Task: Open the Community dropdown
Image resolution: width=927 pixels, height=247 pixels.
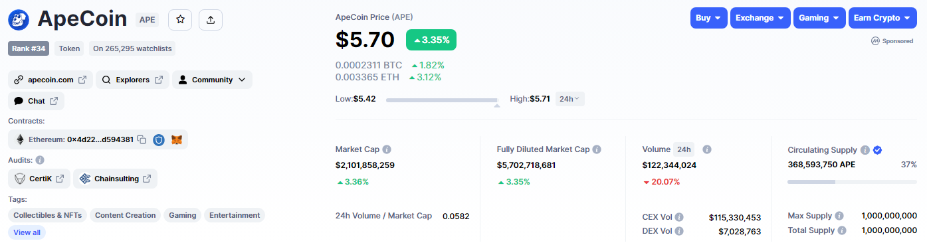Action: [x=212, y=80]
